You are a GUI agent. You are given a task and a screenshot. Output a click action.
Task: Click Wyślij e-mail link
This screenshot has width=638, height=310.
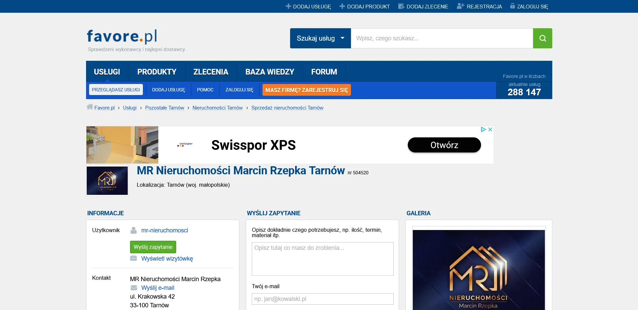[x=158, y=288]
